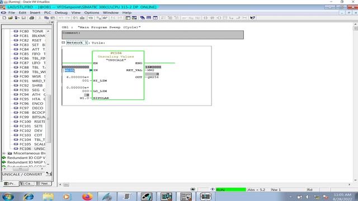Click the context Help arrow icon
Viewport: 358px width, 201px height.
[x=252, y=18]
